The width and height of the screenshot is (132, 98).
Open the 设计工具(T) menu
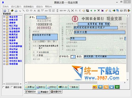coord(16,7)
